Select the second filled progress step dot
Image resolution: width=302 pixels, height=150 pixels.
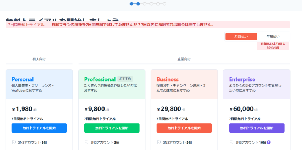[x=138, y=4]
